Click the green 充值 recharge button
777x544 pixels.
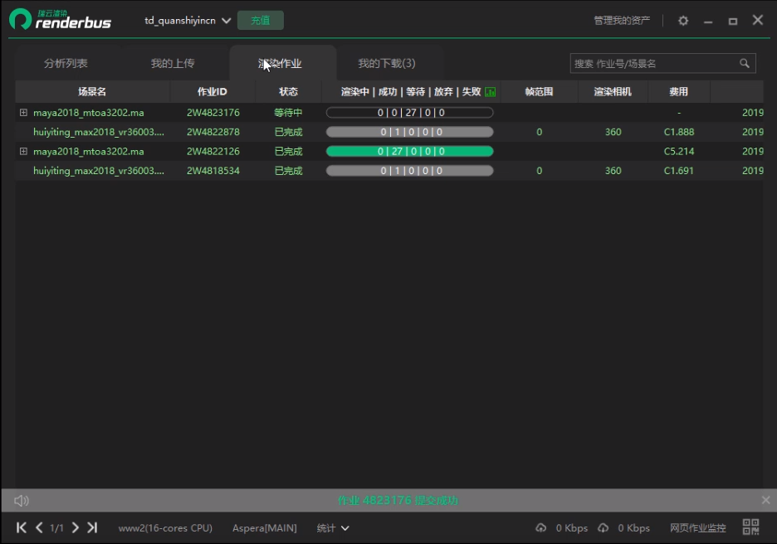pyautogui.click(x=260, y=21)
